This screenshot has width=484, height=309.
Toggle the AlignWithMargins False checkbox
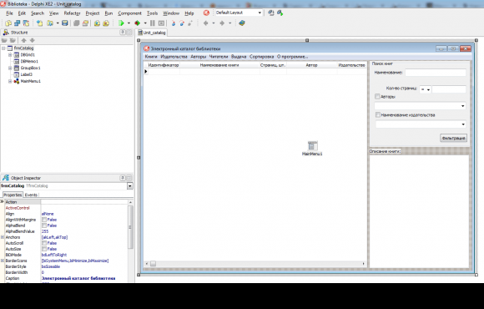[44, 220]
